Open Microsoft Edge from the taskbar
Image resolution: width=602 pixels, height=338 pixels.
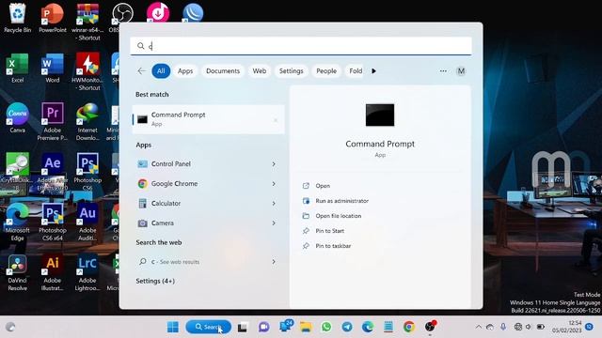point(368,327)
